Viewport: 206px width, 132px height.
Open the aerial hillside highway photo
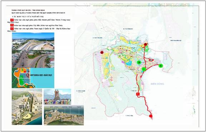33,41
